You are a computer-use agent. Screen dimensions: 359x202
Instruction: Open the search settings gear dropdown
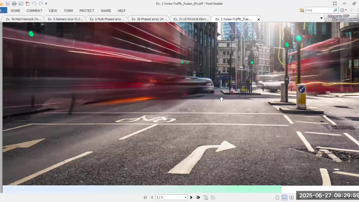pos(343,10)
